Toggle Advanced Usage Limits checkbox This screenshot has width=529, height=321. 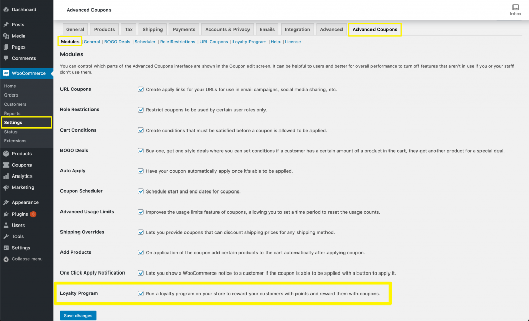141,212
